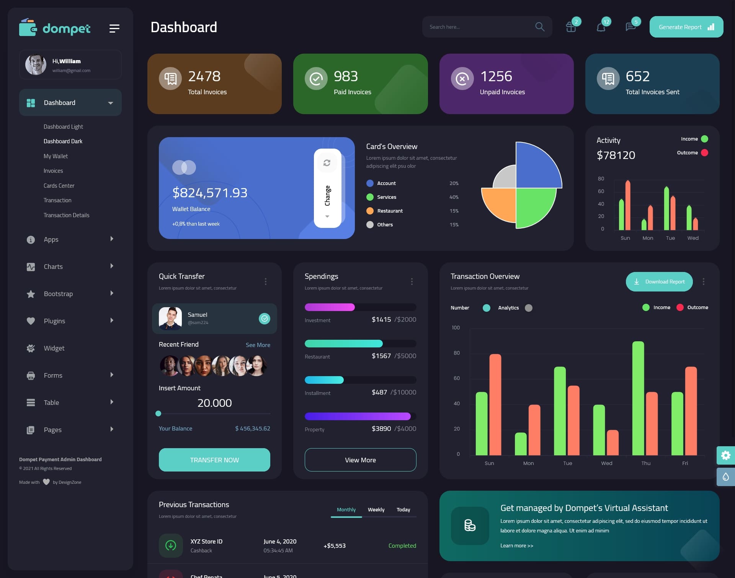Click the Transfer Now button
Image resolution: width=735 pixels, height=578 pixels.
(214, 460)
